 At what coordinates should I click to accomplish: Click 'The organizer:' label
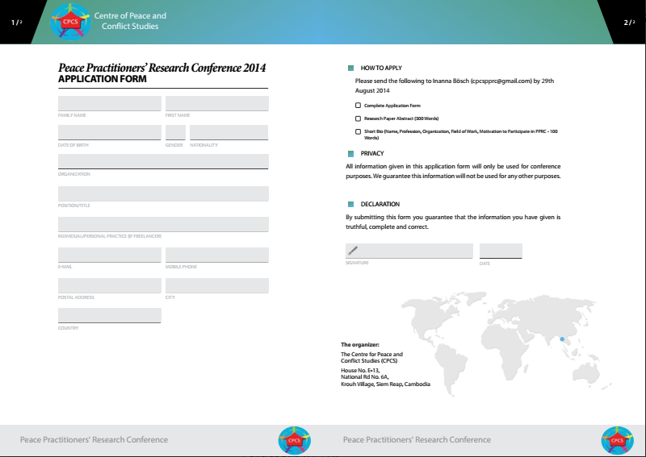click(359, 345)
